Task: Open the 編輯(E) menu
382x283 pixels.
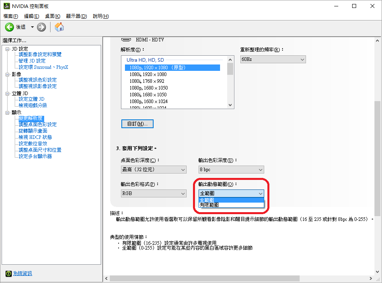Action: pos(32,16)
